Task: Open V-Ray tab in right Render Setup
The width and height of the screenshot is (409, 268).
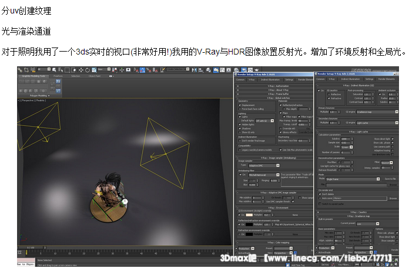Action: point(332,79)
